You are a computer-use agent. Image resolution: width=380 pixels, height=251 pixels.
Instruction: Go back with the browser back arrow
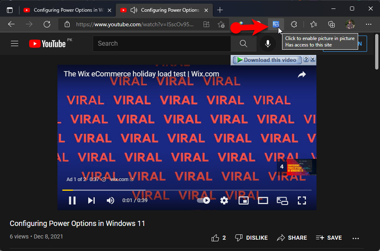click(x=11, y=24)
